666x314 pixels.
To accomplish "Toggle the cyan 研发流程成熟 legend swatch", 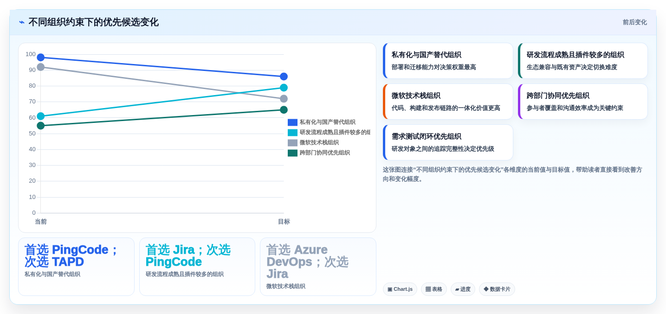I will 292,133.
